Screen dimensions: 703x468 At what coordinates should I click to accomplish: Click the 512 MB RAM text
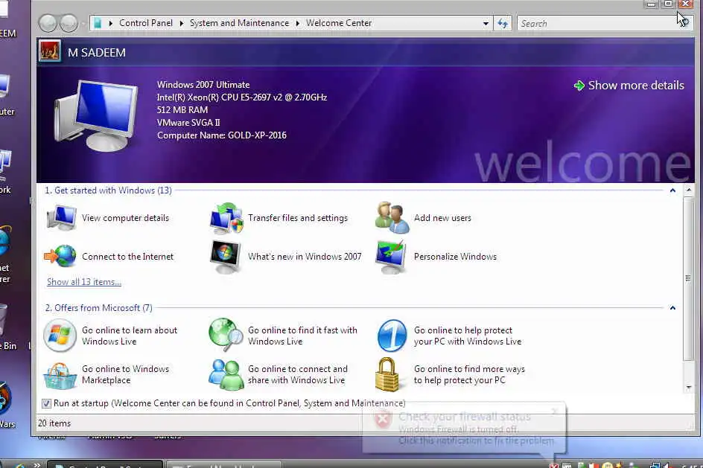tap(182, 109)
